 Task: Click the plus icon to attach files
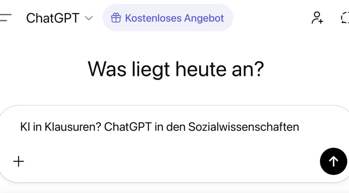(19, 161)
